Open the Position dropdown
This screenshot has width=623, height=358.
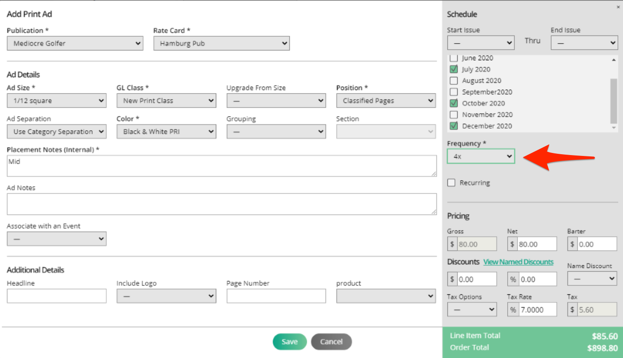coord(386,101)
